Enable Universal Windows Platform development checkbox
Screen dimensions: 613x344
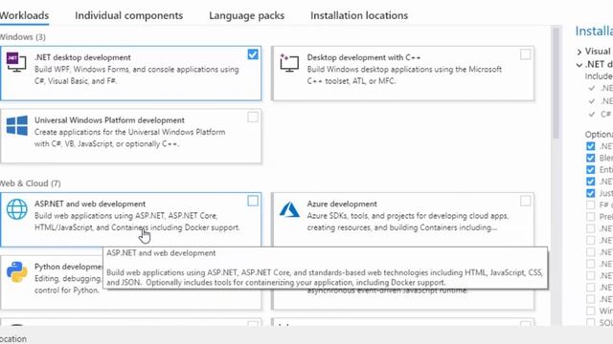[253, 117]
